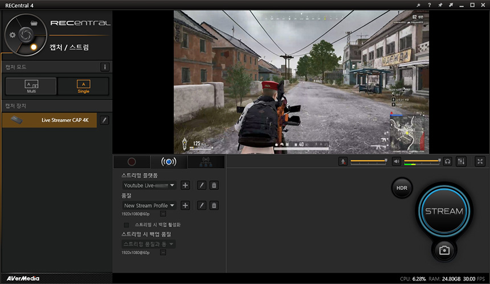Edit the Youtube Live platform

point(202,186)
